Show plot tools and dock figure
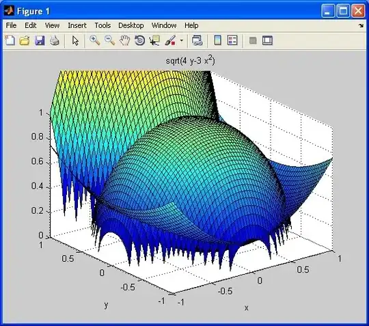This screenshot has width=369, height=326. (x=267, y=40)
